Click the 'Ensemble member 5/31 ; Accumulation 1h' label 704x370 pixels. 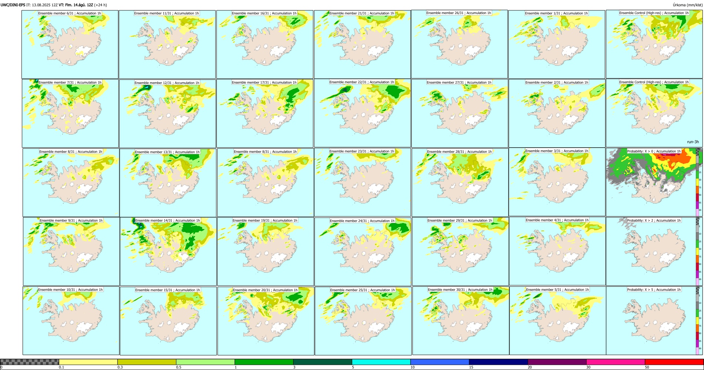pyautogui.click(x=558, y=290)
